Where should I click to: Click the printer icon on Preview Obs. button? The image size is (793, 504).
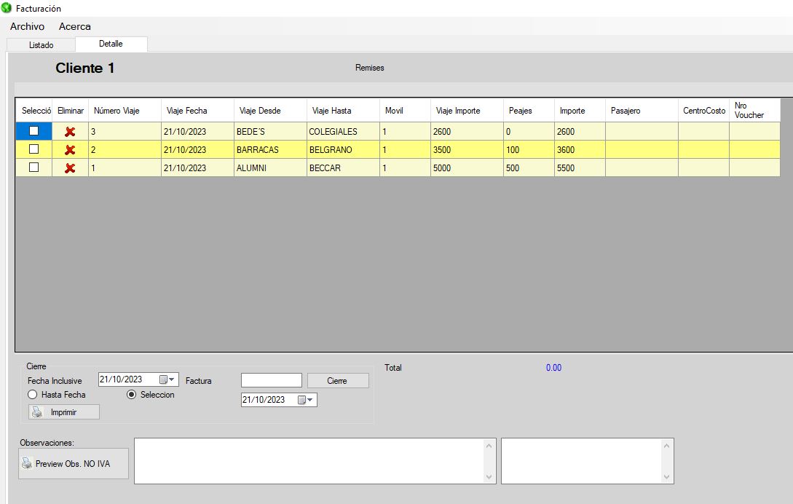pyautogui.click(x=27, y=463)
